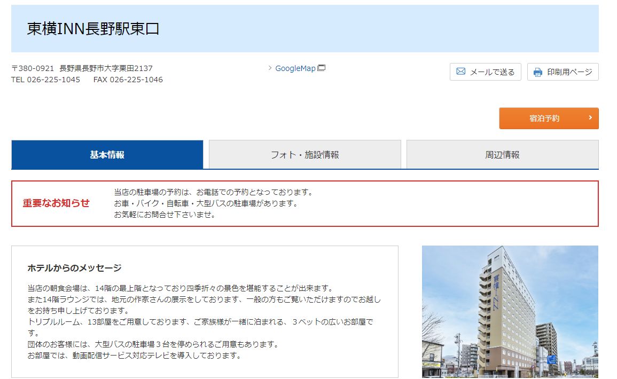Viewport: 617px width, 379px height.
Task: Click the line お車・バイク・自転車・大型バスの駐車場があります
Action: coord(207,203)
